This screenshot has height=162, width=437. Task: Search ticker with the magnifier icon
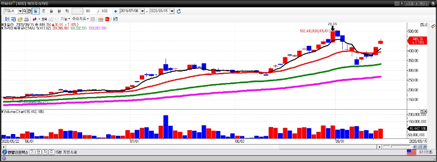point(24,11)
